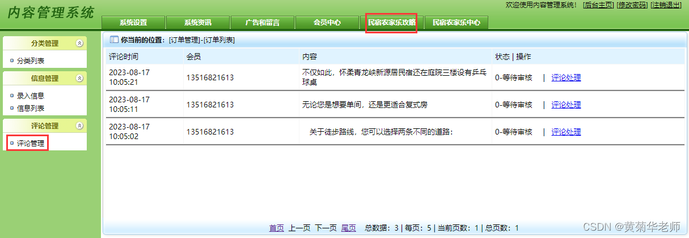Image resolution: width=689 pixels, height=238 pixels.
Task: Click the 状态 | 操作 column header
Action: click(x=513, y=57)
